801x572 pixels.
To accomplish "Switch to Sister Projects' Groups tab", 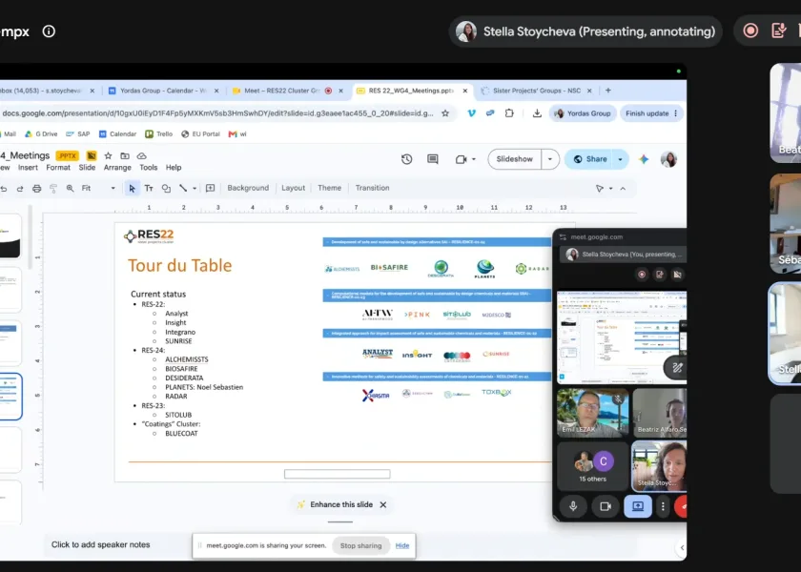I will pyautogui.click(x=536, y=91).
